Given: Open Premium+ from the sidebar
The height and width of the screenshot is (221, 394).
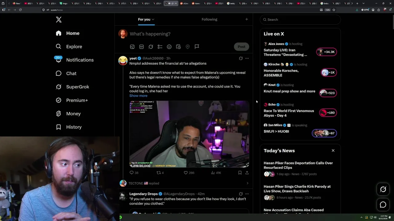Looking at the screenshot, I should point(71,100).
